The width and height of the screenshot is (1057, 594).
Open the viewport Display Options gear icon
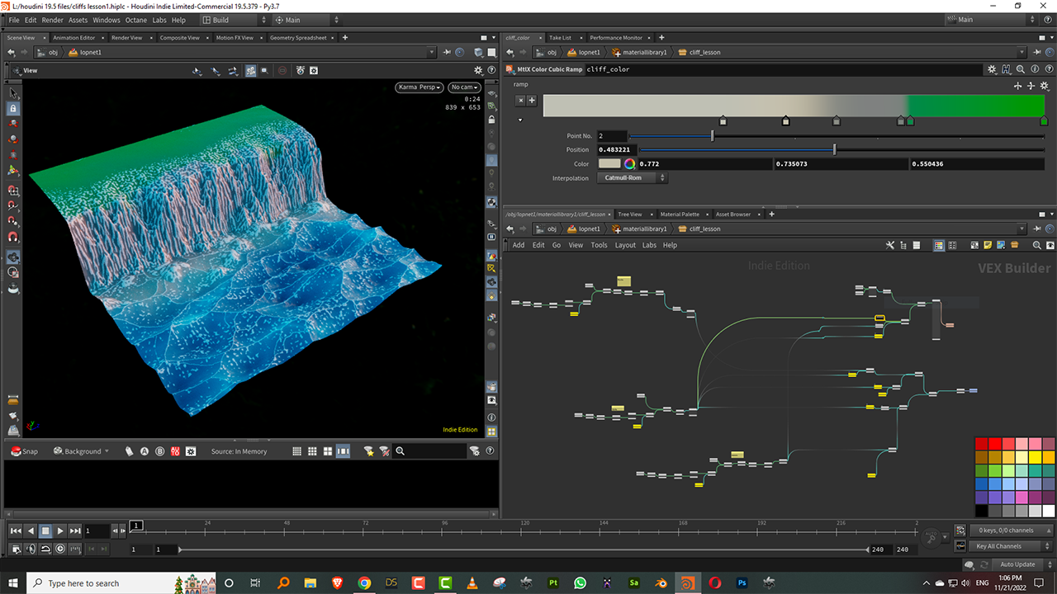pos(313,70)
